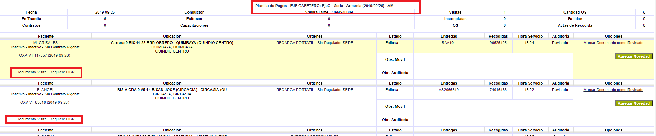This screenshot has height=136, width=656.
Task: Click picked-up serial 74016168
Action: [498, 90]
